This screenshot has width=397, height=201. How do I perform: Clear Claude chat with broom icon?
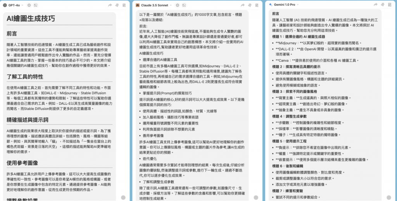click(x=250, y=5)
